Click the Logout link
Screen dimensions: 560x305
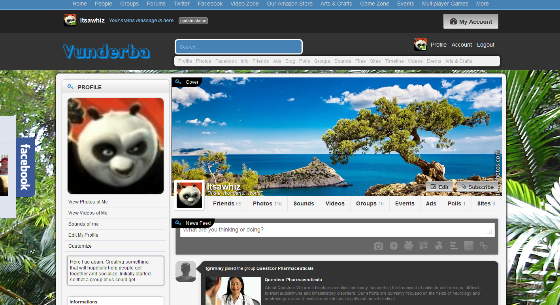click(486, 45)
